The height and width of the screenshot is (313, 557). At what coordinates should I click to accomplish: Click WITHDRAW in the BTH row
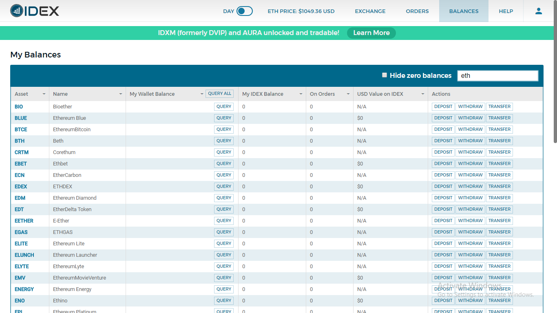[470, 141]
